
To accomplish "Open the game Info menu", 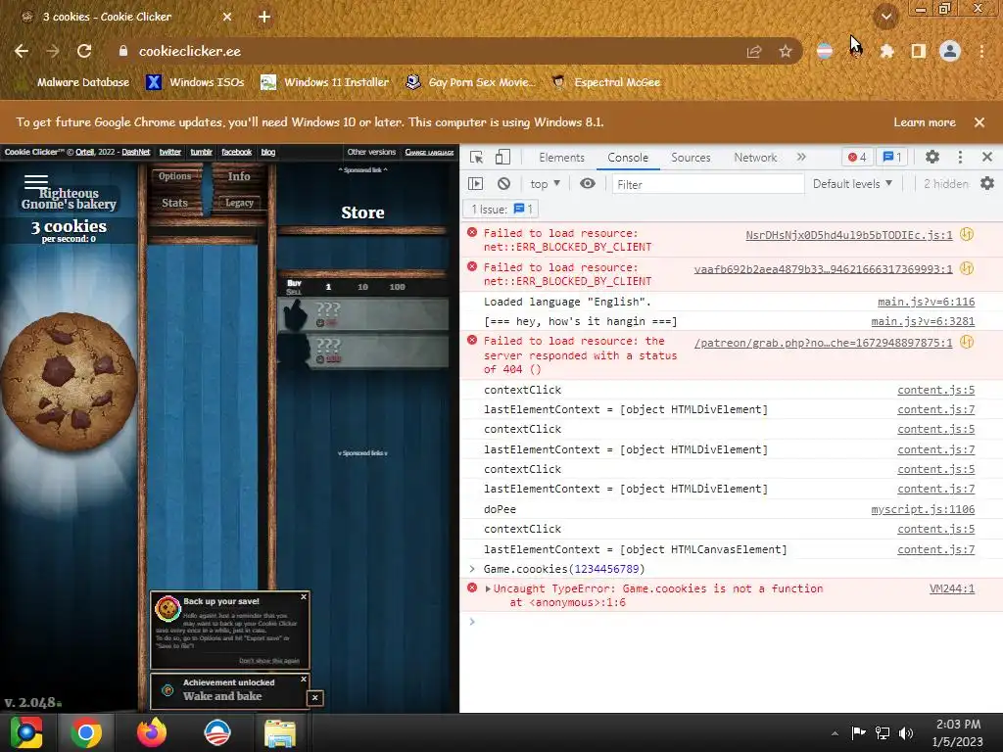I will click(x=239, y=176).
